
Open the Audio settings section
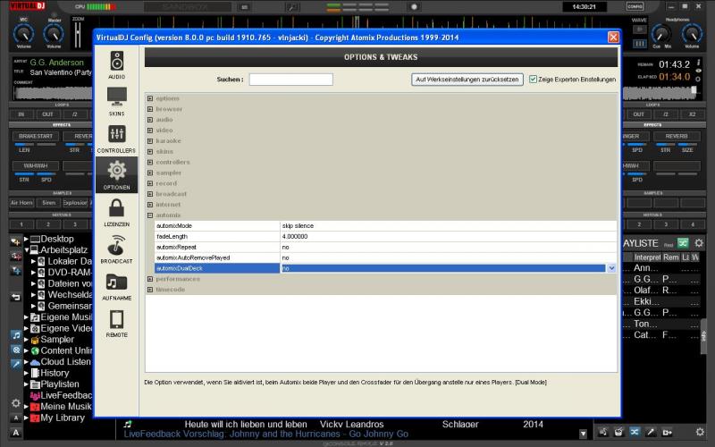click(117, 64)
